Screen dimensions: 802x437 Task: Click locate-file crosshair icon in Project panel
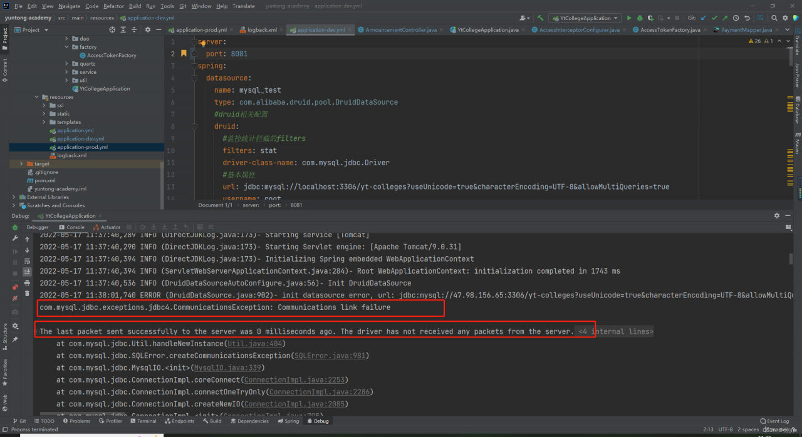point(112,29)
